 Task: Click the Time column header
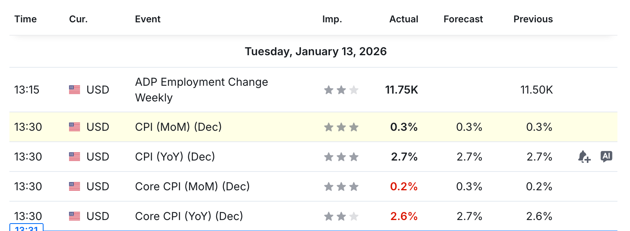tap(25, 19)
